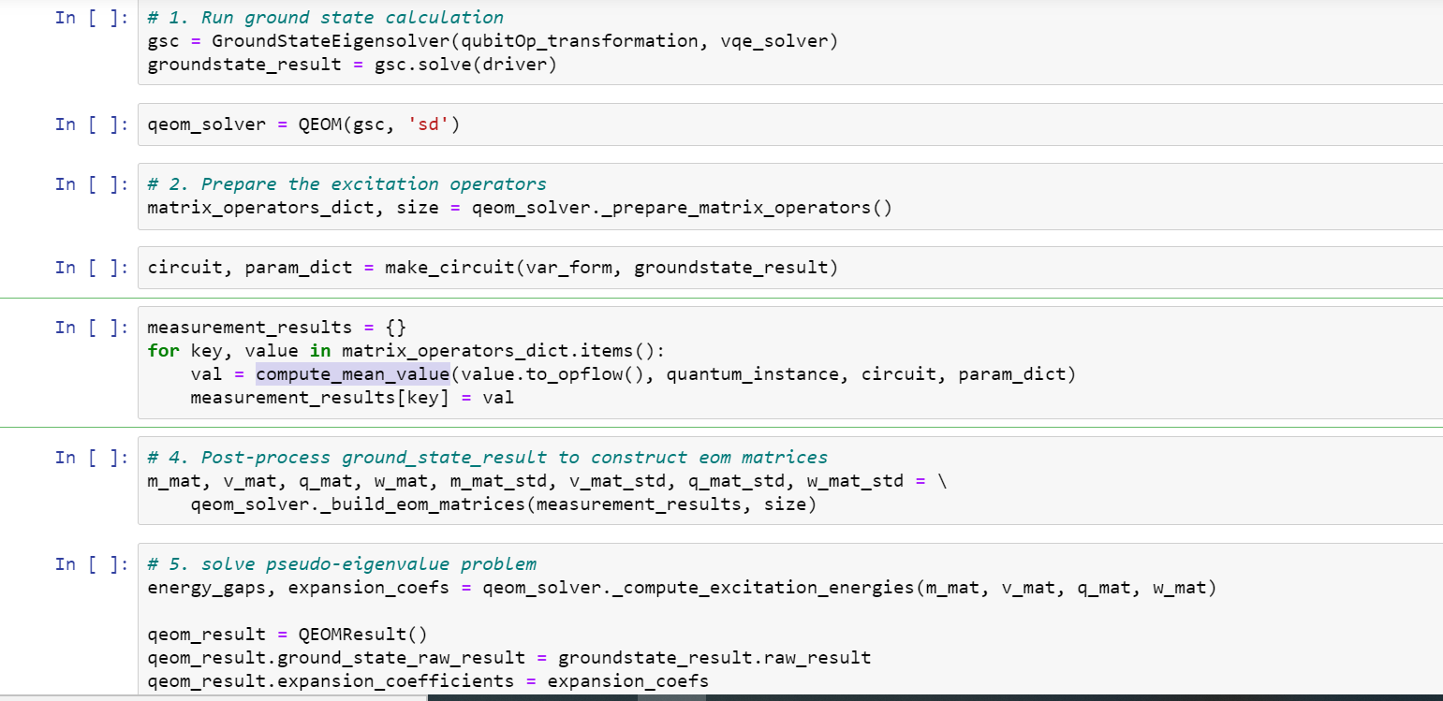
Task: Click the line assigning qeom_result.expansion_coefficients
Action: [428, 681]
